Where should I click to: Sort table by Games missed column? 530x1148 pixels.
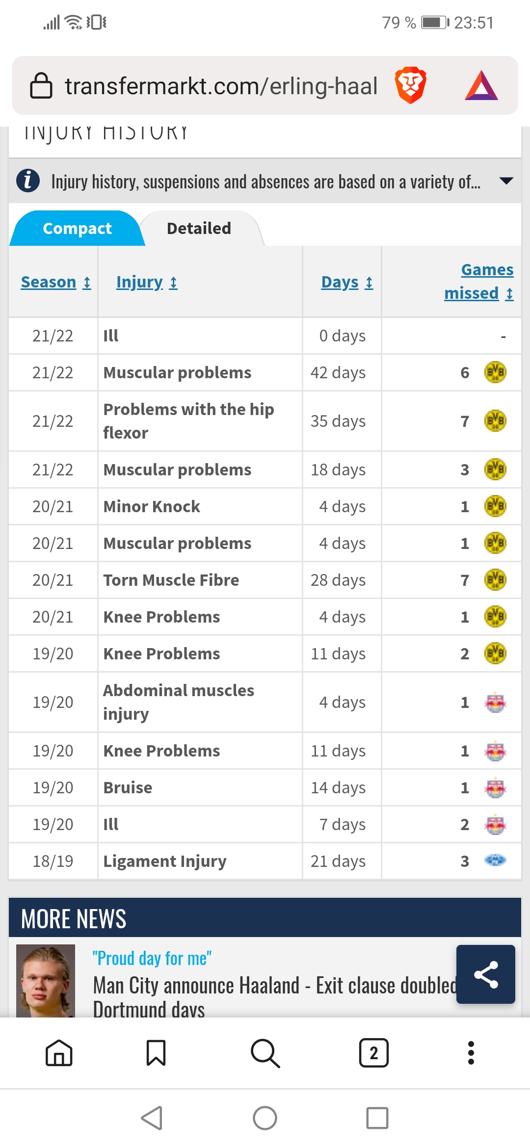tap(479, 282)
